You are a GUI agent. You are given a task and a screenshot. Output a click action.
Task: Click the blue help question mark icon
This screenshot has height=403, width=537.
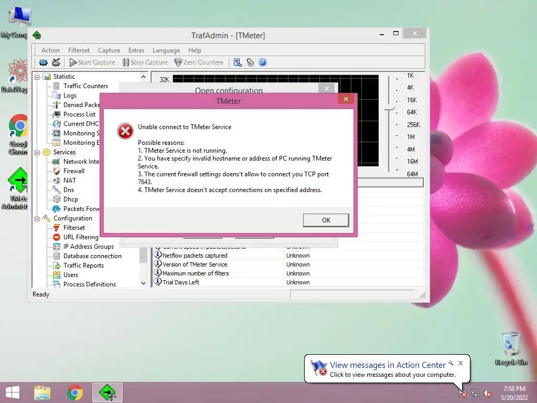(263, 62)
